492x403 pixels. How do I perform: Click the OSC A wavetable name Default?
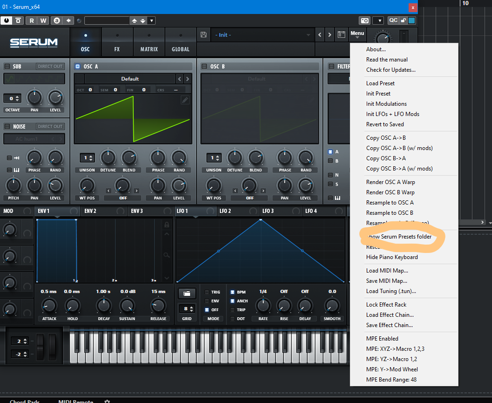coord(130,79)
